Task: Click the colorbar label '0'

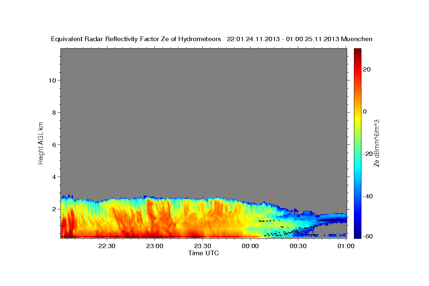Action: coord(365,112)
